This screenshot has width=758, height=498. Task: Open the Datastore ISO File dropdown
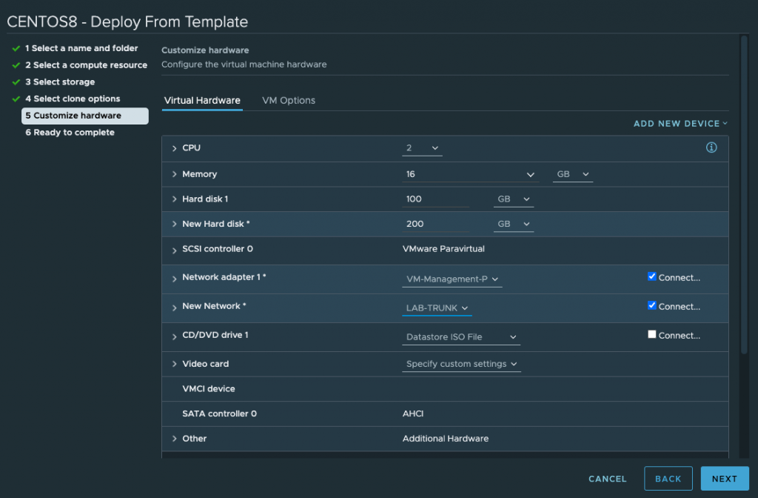pos(461,337)
